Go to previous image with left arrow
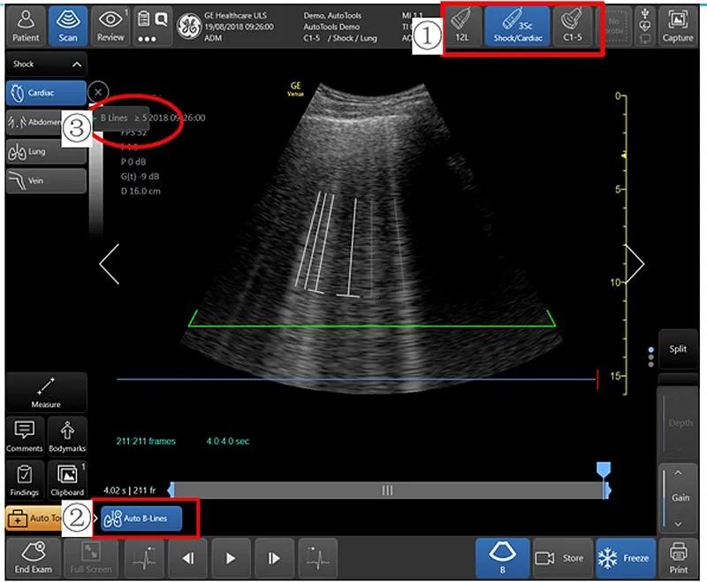Screen dimensions: 707x582 point(109,264)
